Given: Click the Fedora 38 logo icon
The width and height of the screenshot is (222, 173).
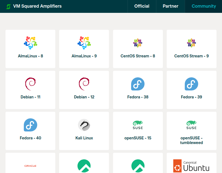Looking at the screenshot, I should pos(138,84).
